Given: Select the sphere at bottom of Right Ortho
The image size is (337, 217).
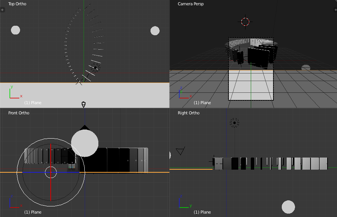Looking at the screenshot, I should point(288,207).
